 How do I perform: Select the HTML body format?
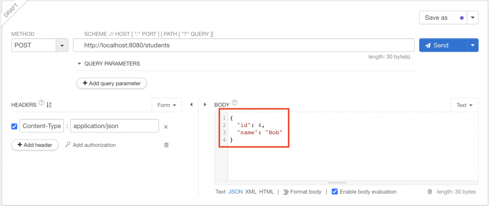click(266, 192)
